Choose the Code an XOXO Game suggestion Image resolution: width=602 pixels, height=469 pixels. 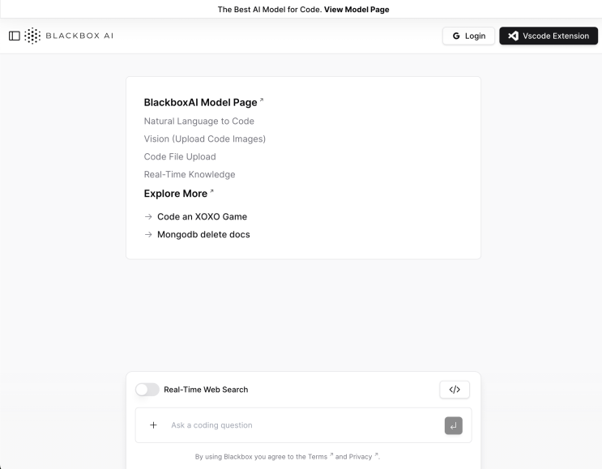tap(202, 216)
